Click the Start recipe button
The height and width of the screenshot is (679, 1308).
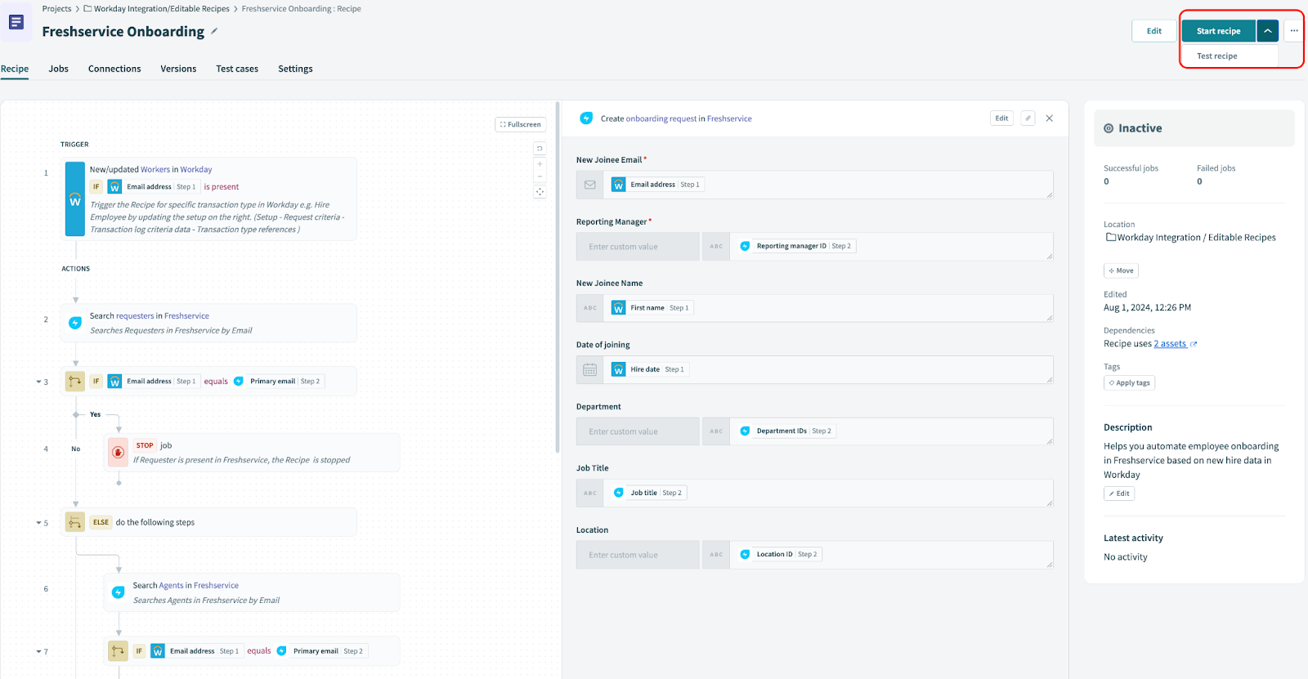1218,31
